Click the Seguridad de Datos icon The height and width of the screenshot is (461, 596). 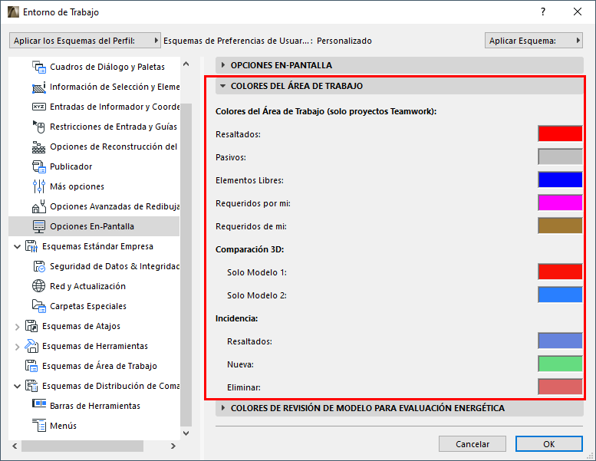39,266
